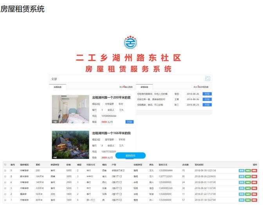Click green edit button in row number 1
The image size is (263, 205).
[x=248, y=200]
